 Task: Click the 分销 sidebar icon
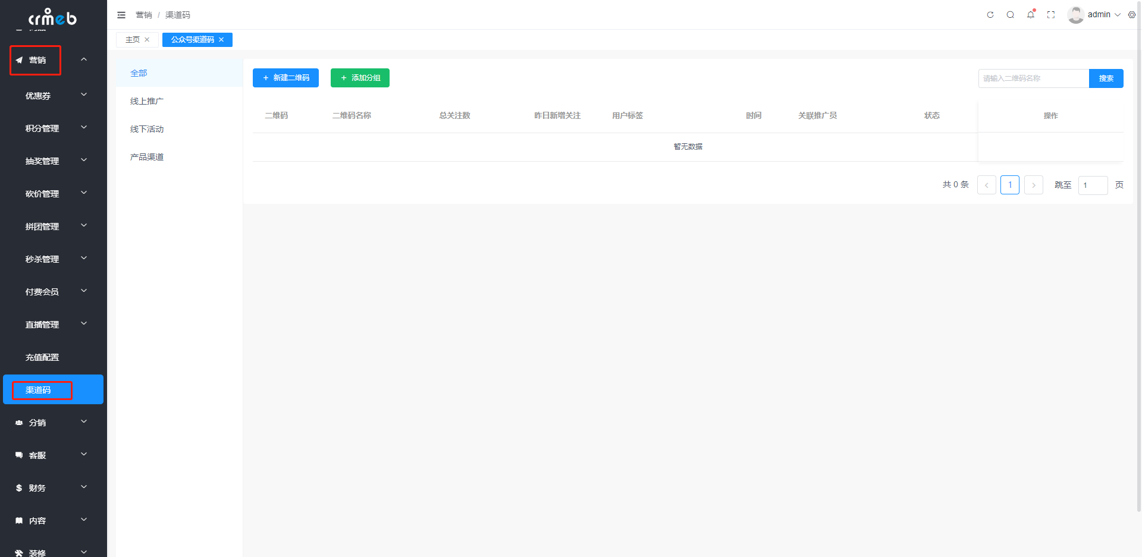pyautogui.click(x=19, y=423)
